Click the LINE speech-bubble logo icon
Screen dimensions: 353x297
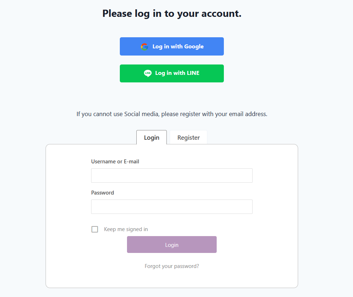coord(148,73)
